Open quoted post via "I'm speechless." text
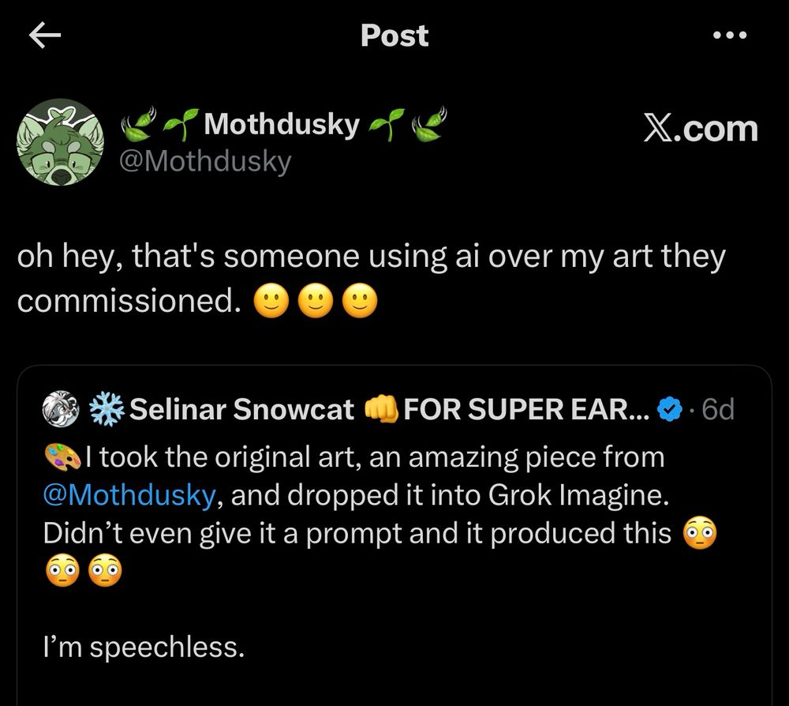 click(144, 648)
